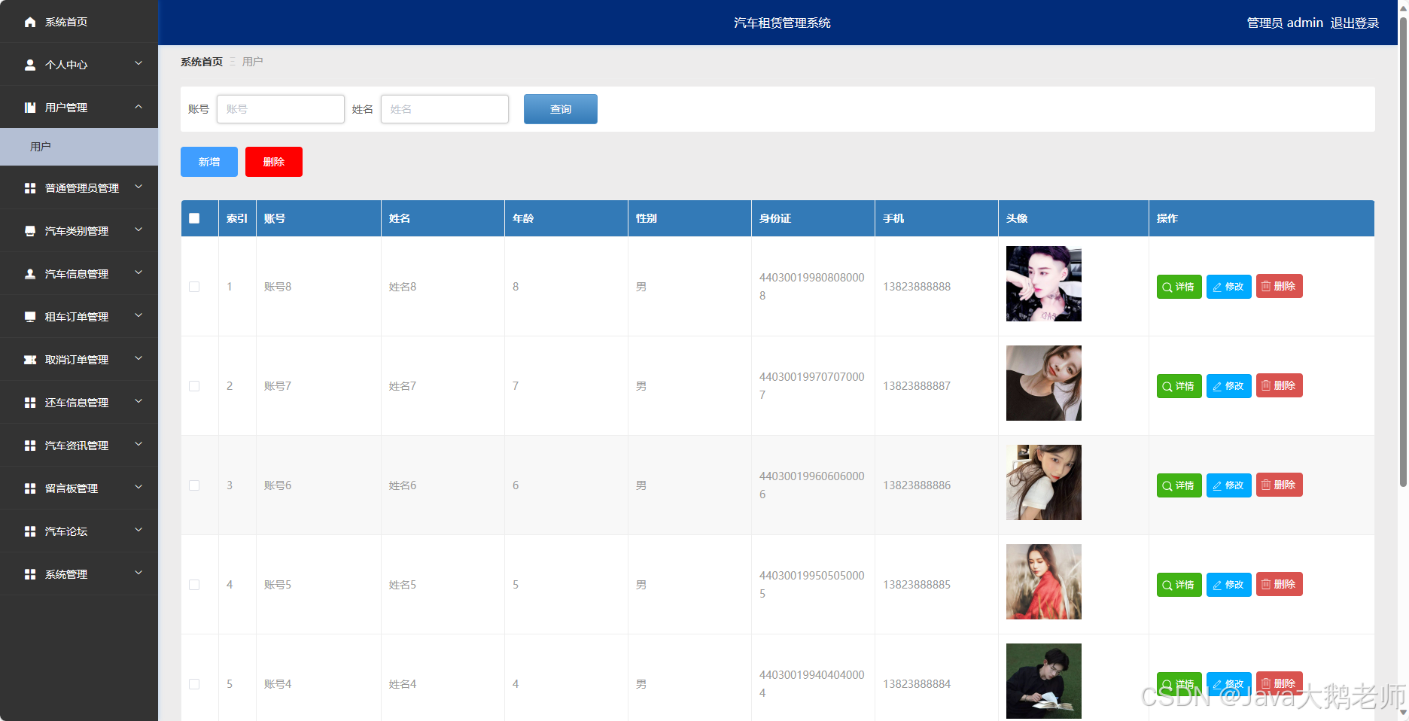Click the phone number 13823888888
The width and height of the screenshot is (1409, 721).
point(917,287)
